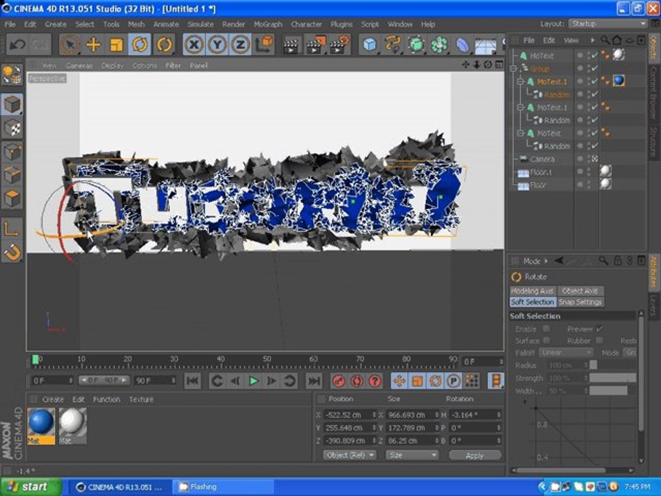
Task: Open the Object (Rel) dropdown
Action: tap(350, 455)
